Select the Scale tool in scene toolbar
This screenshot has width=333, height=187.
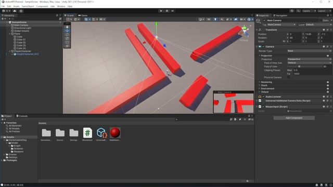67,38
